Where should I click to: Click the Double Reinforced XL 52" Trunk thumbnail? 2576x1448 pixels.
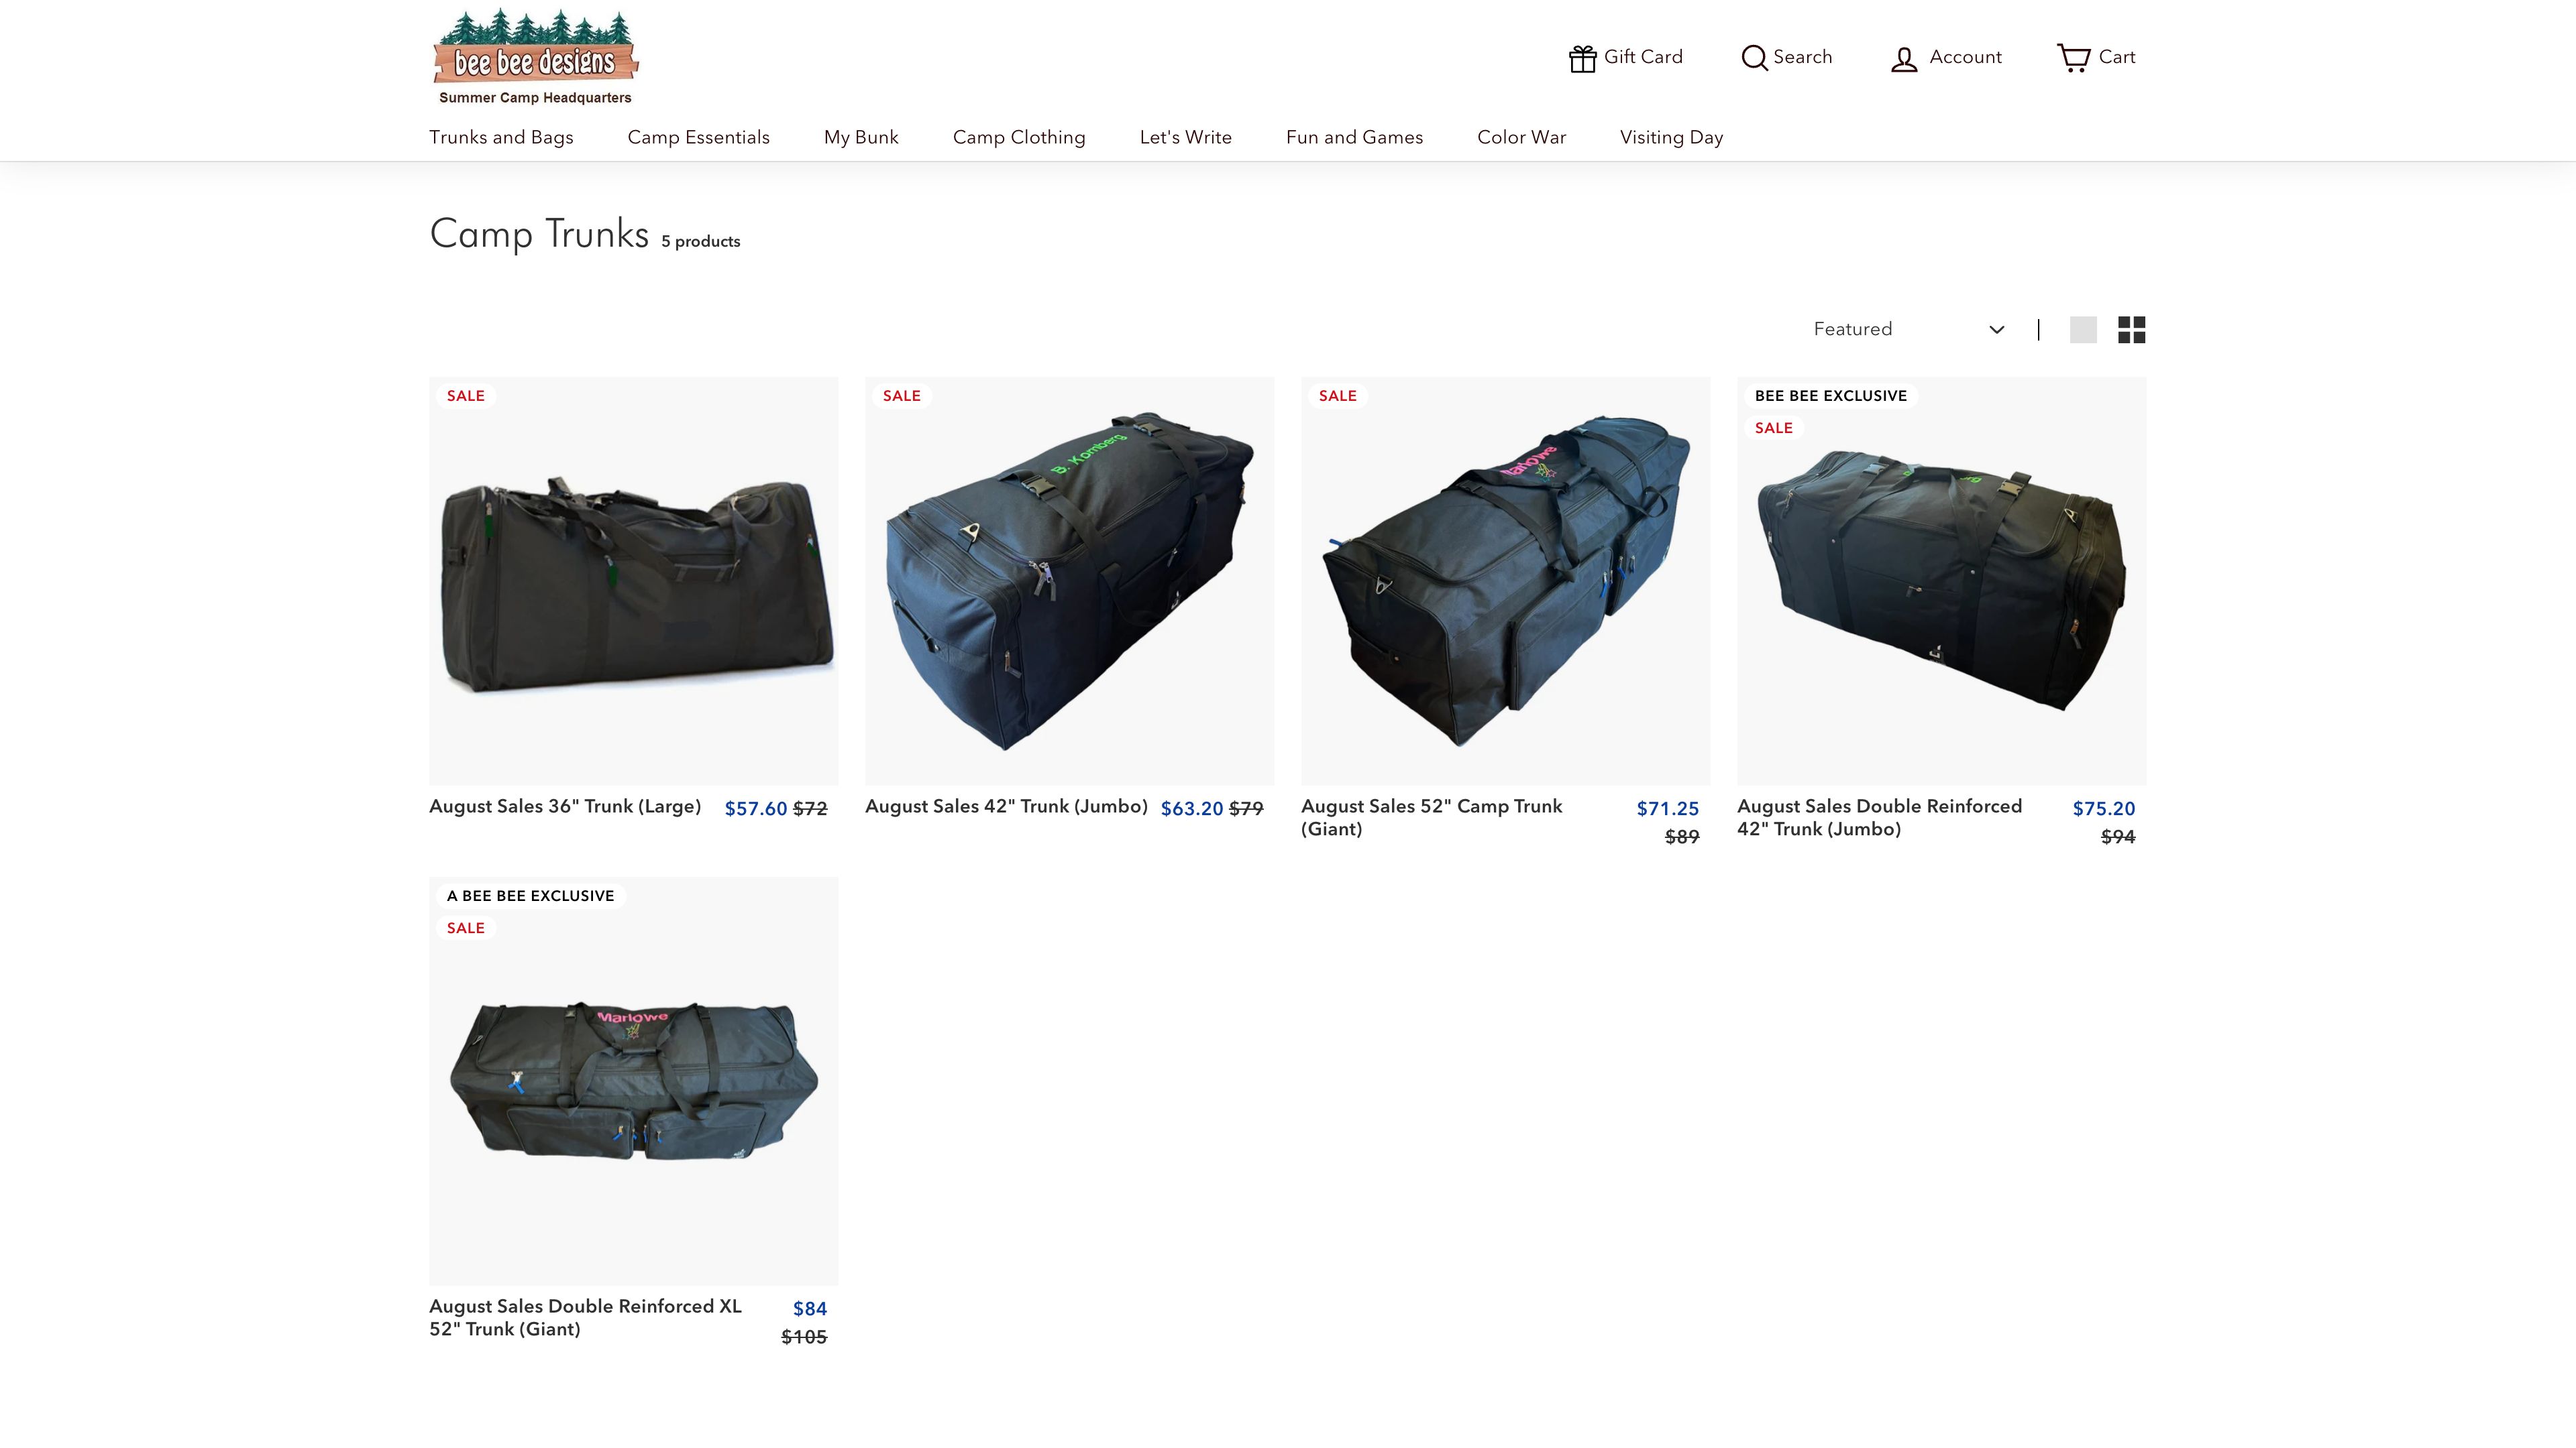pos(634,1081)
